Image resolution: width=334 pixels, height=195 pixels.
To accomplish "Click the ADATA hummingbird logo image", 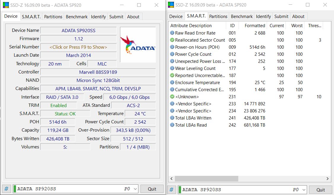I will point(138,45).
